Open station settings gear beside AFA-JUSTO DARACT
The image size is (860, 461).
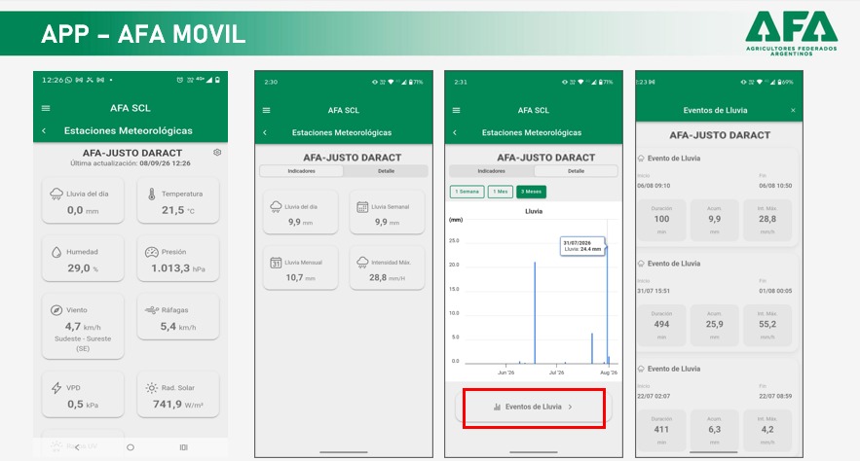pyautogui.click(x=217, y=152)
